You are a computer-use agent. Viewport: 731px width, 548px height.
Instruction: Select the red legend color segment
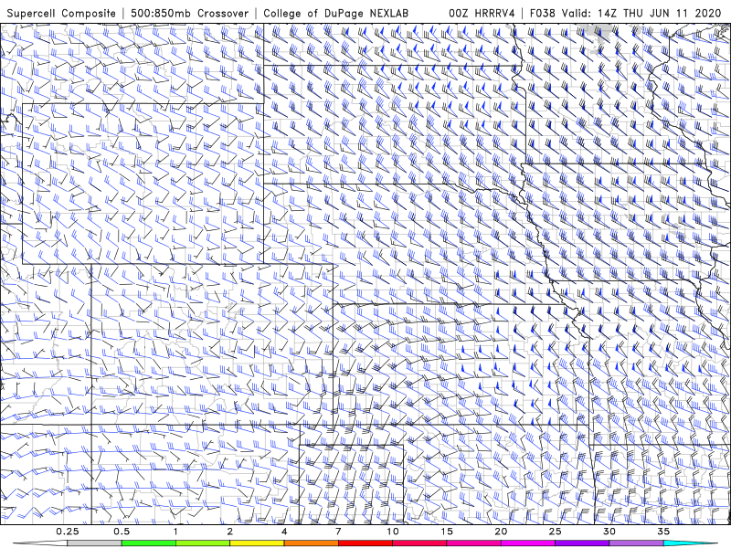pyautogui.click(x=365, y=543)
